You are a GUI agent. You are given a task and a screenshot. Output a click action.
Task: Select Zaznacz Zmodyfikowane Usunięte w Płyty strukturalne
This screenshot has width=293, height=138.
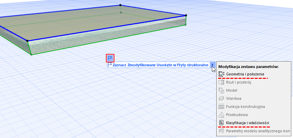pos(160,65)
